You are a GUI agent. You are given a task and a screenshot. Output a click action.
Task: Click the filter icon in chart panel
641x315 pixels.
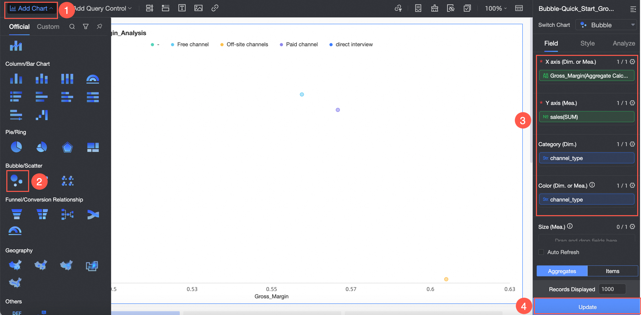[86, 27]
